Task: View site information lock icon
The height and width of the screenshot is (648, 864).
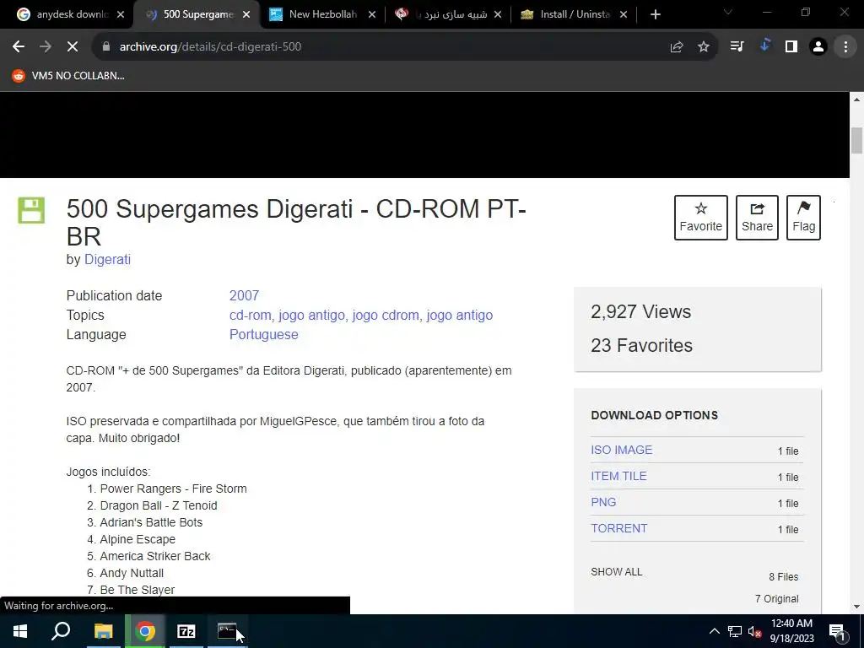Action: pyautogui.click(x=106, y=47)
